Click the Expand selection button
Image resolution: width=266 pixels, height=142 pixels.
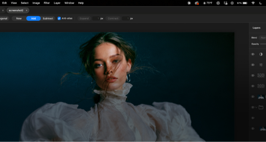pos(84,19)
